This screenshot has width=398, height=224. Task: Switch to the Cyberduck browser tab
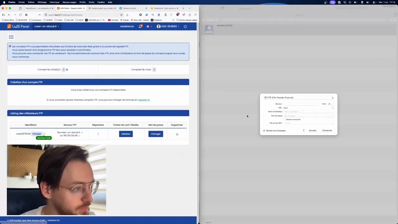click(x=164, y=8)
